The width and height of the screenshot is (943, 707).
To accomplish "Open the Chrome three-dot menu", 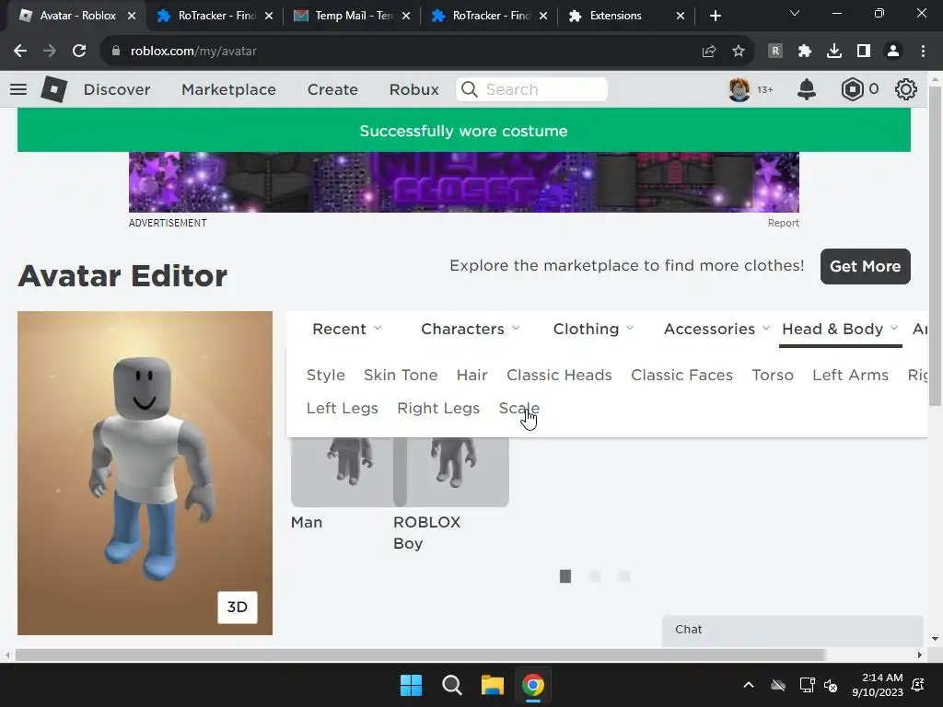I will [923, 52].
